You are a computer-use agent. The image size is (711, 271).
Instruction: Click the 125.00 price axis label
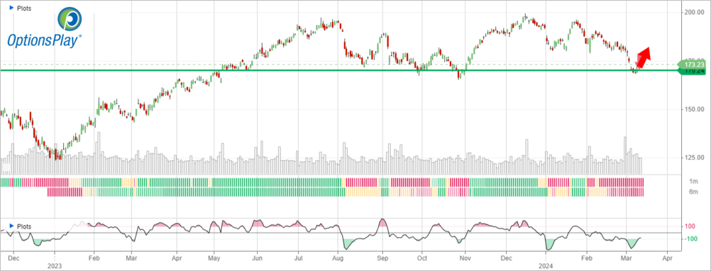(x=694, y=158)
